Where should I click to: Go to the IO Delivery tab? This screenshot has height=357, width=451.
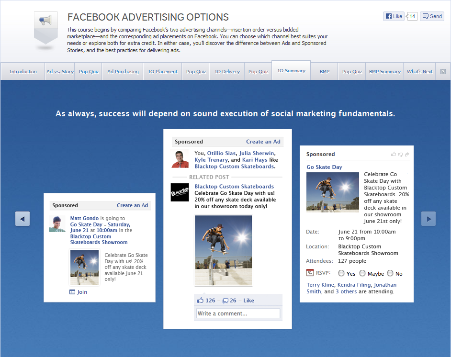(227, 72)
